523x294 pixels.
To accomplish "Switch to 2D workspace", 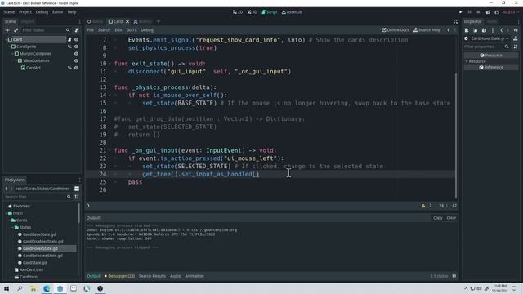I will [x=238, y=12].
